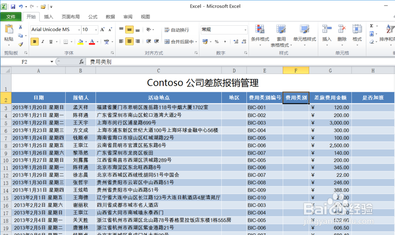The image size is (395, 235).
Task: Expand the Name Box dropdown arrow
Action: point(51,62)
